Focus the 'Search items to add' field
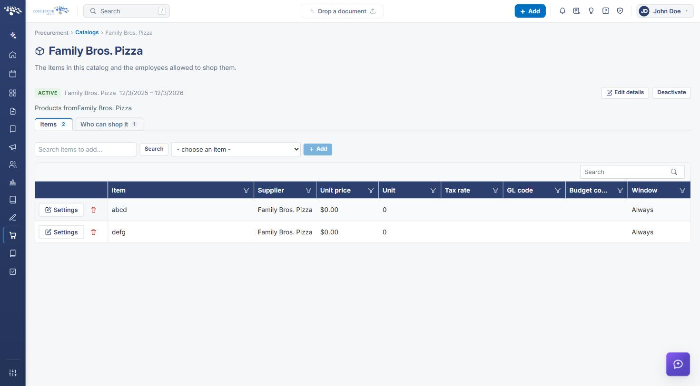 86,149
